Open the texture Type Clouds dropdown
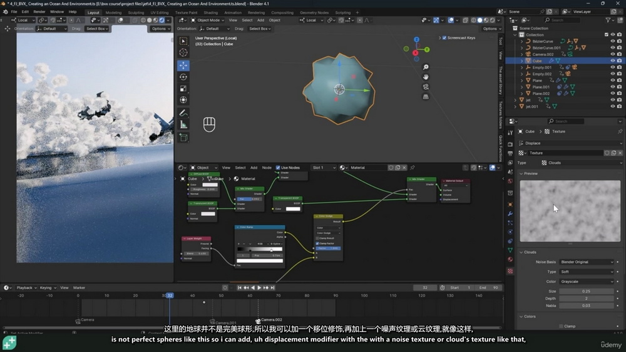 coord(582,163)
